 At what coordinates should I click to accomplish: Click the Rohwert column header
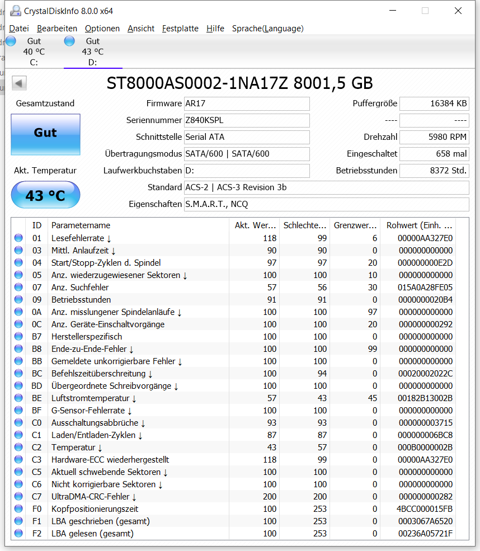(418, 225)
